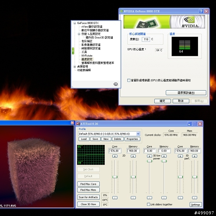Viewport: 216px width, 216px height.
Task: Enable GPU core temperature threshold notification checkbox
Action: pyautogui.click(x=129, y=80)
